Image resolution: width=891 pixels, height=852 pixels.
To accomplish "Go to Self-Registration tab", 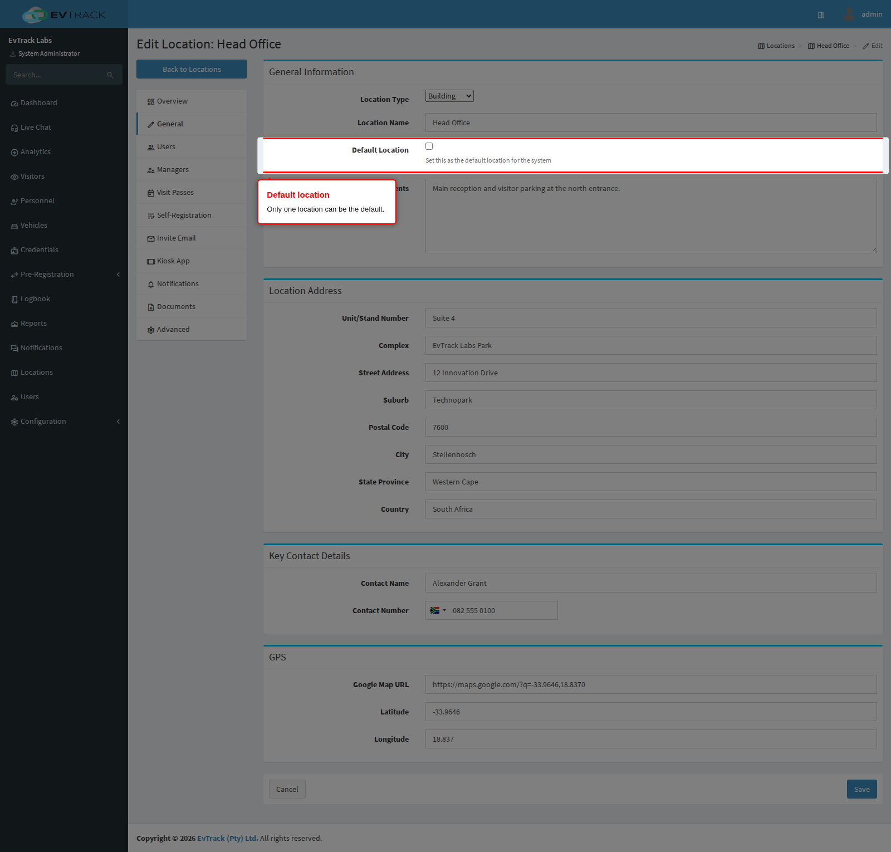I will point(192,216).
